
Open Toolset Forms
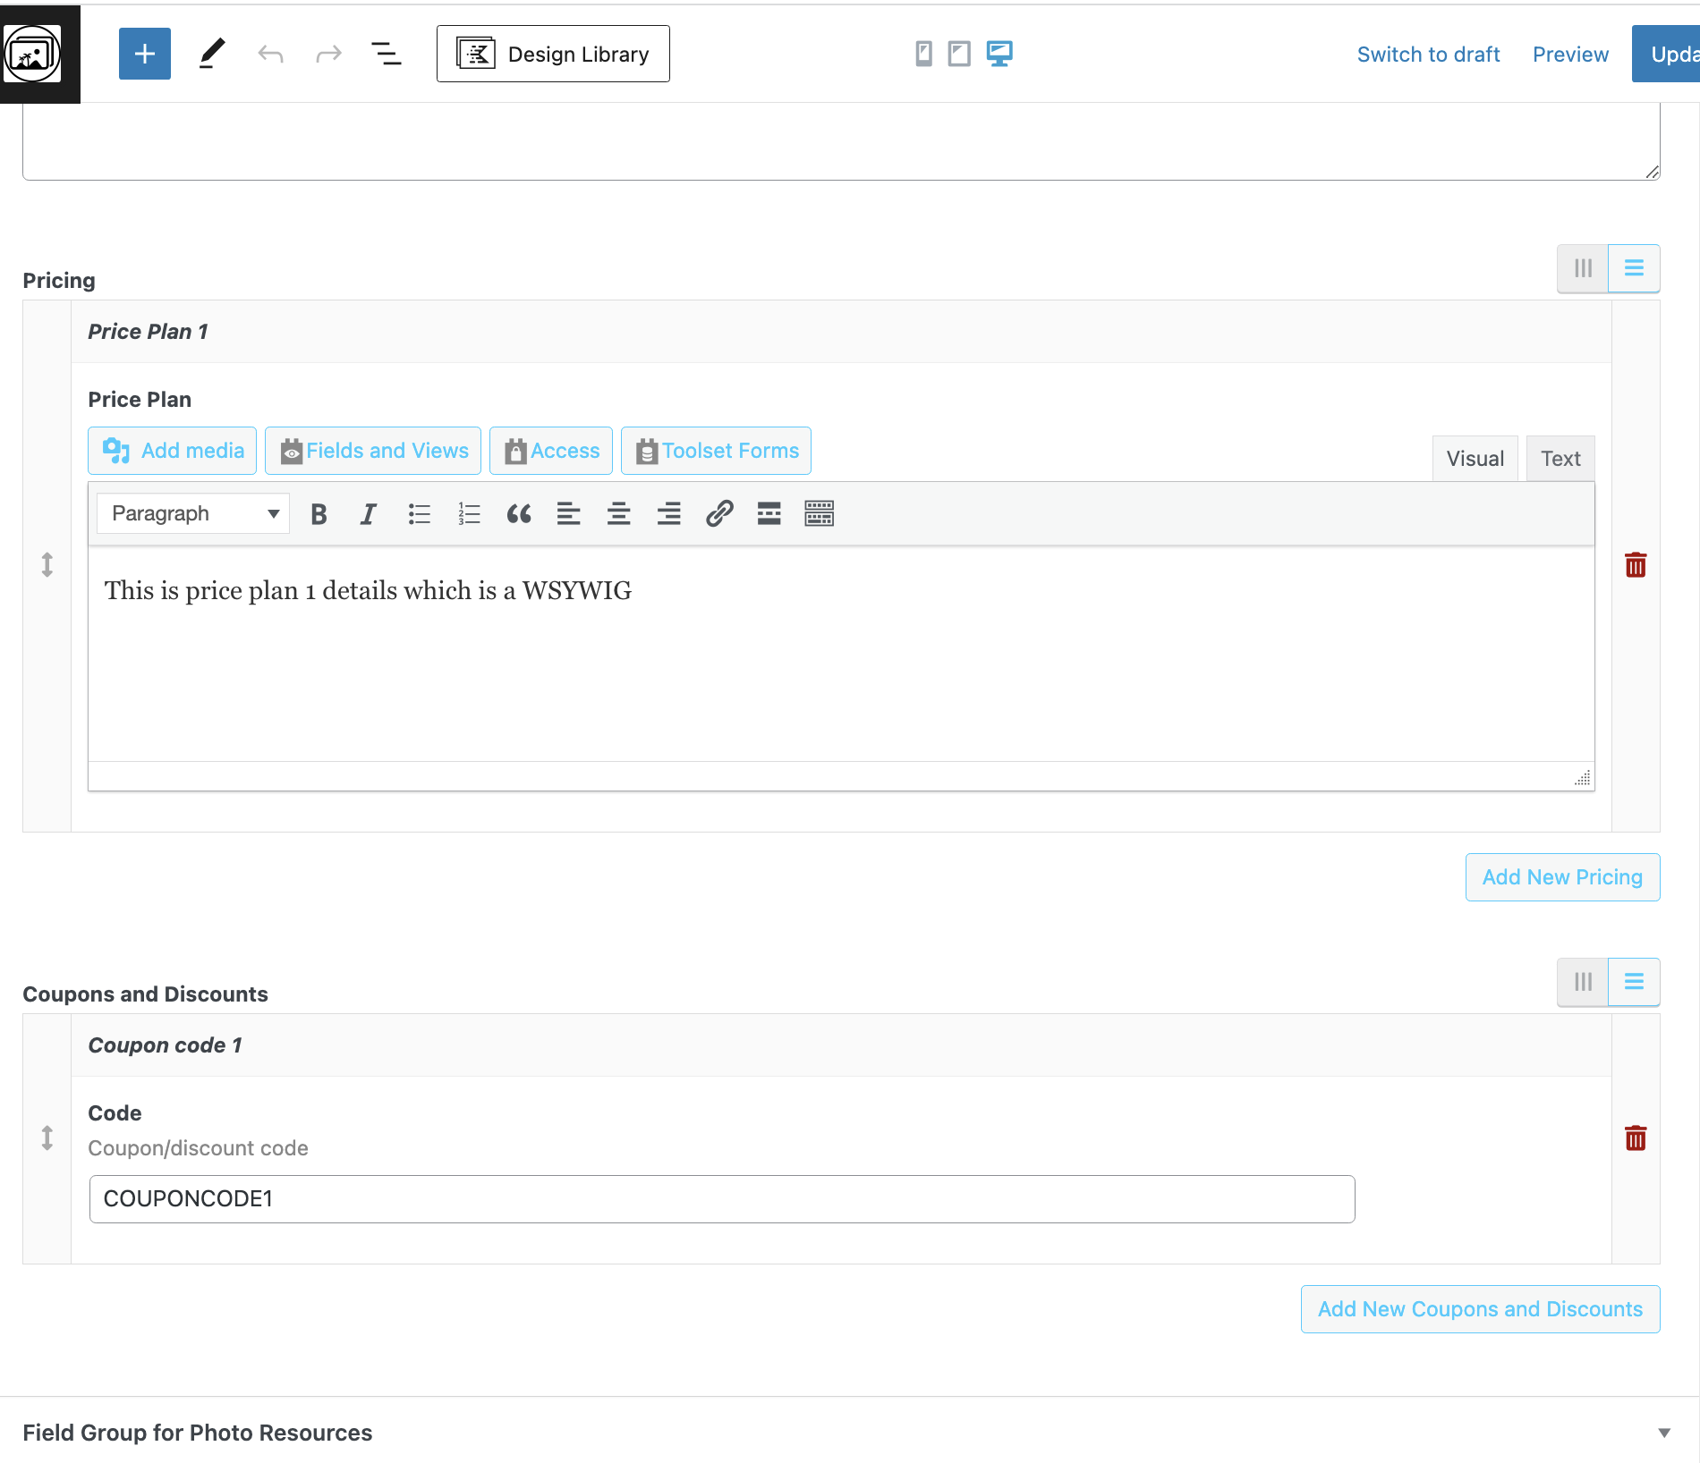(x=716, y=451)
